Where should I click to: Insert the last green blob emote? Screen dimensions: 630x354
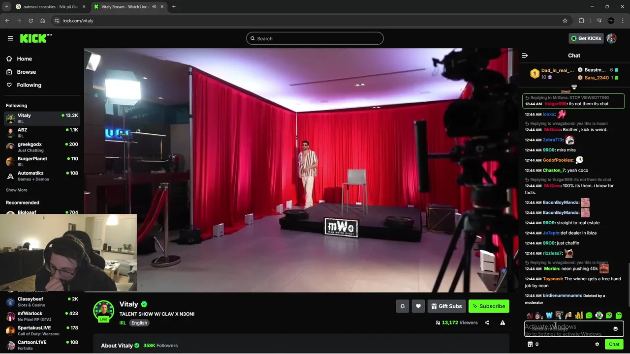(x=619, y=316)
